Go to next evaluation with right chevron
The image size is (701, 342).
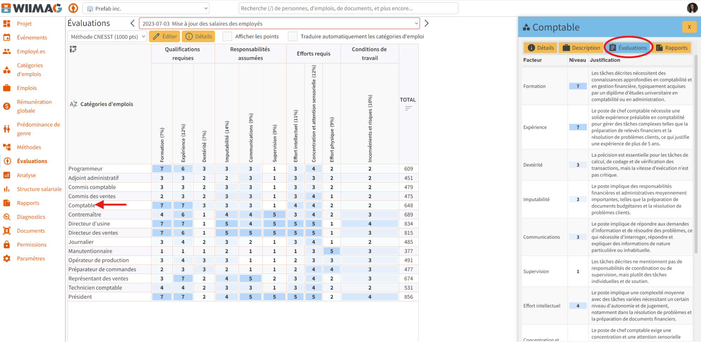point(426,23)
